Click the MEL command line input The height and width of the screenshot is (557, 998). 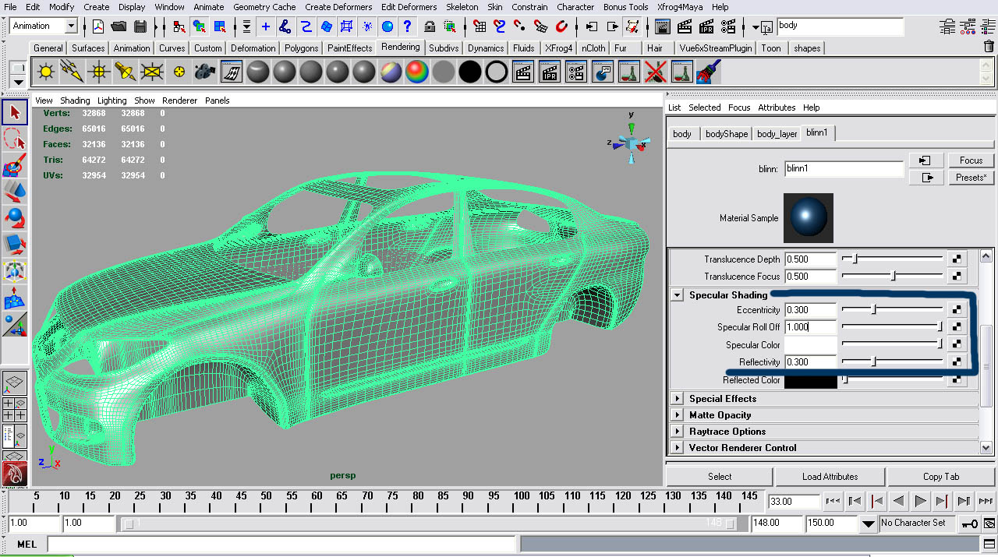click(282, 544)
